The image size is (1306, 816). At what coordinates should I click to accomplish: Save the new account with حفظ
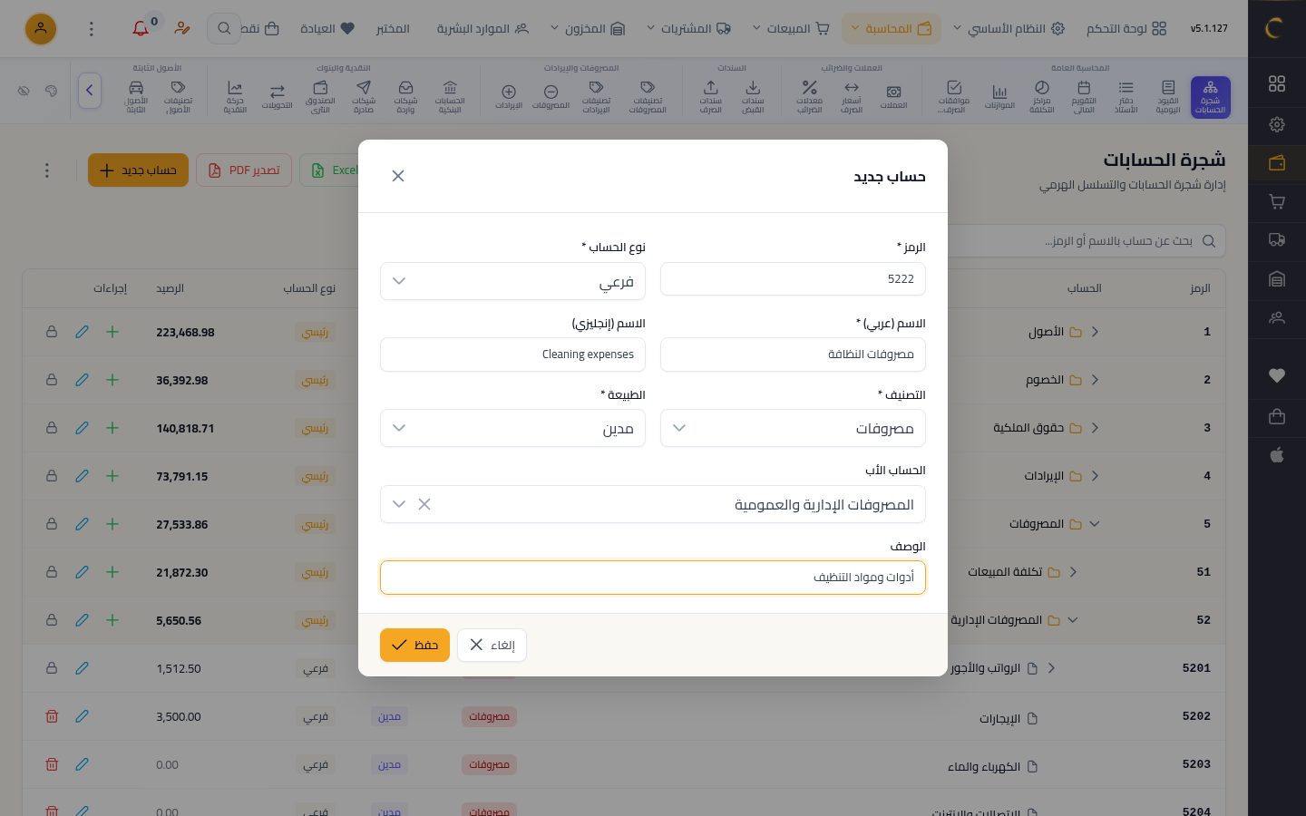pos(414,645)
